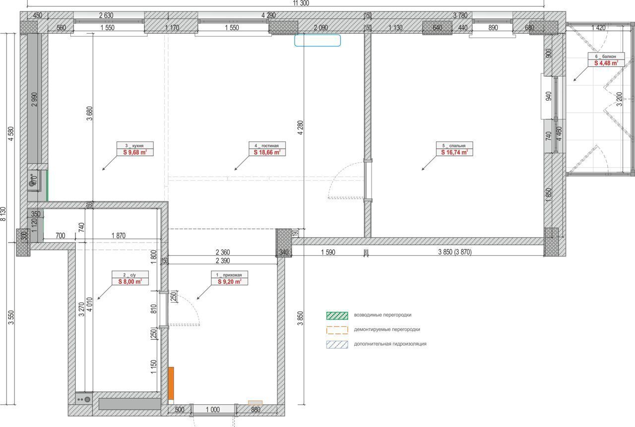
Task: Click the bedroom door swing symbol
Action: pos(346,181)
